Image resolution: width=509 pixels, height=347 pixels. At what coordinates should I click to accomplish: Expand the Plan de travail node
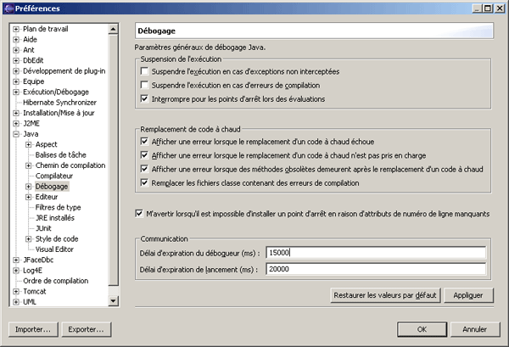point(16,29)
